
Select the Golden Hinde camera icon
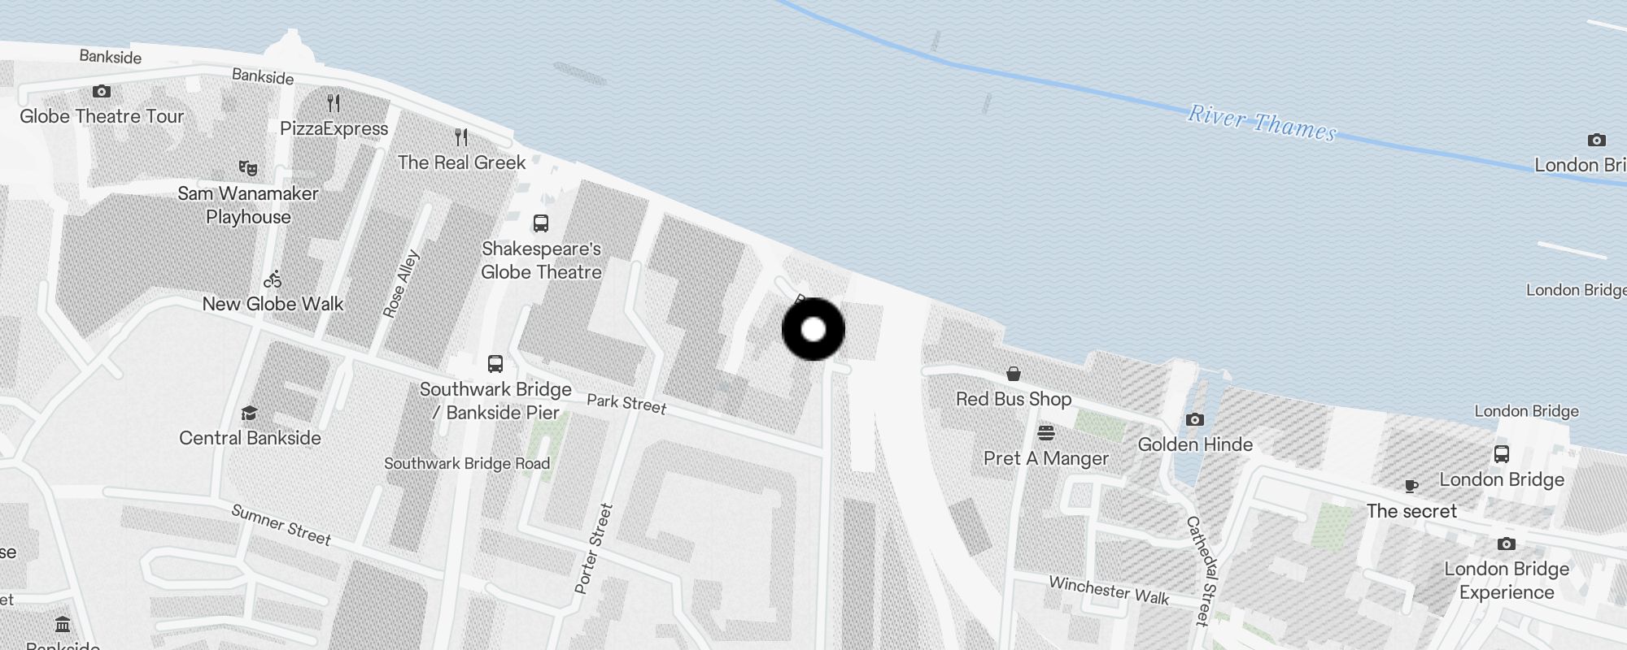click(x=1195, y=419)
